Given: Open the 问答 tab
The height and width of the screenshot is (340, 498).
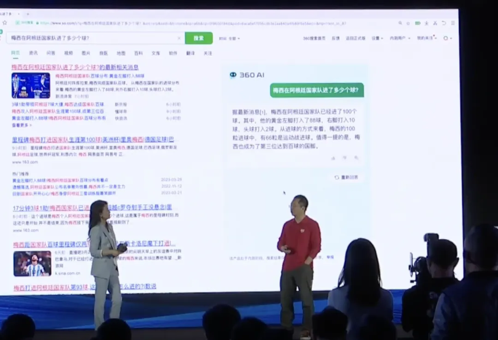Looking at the screenshot, I should click(x=51, y=53).
